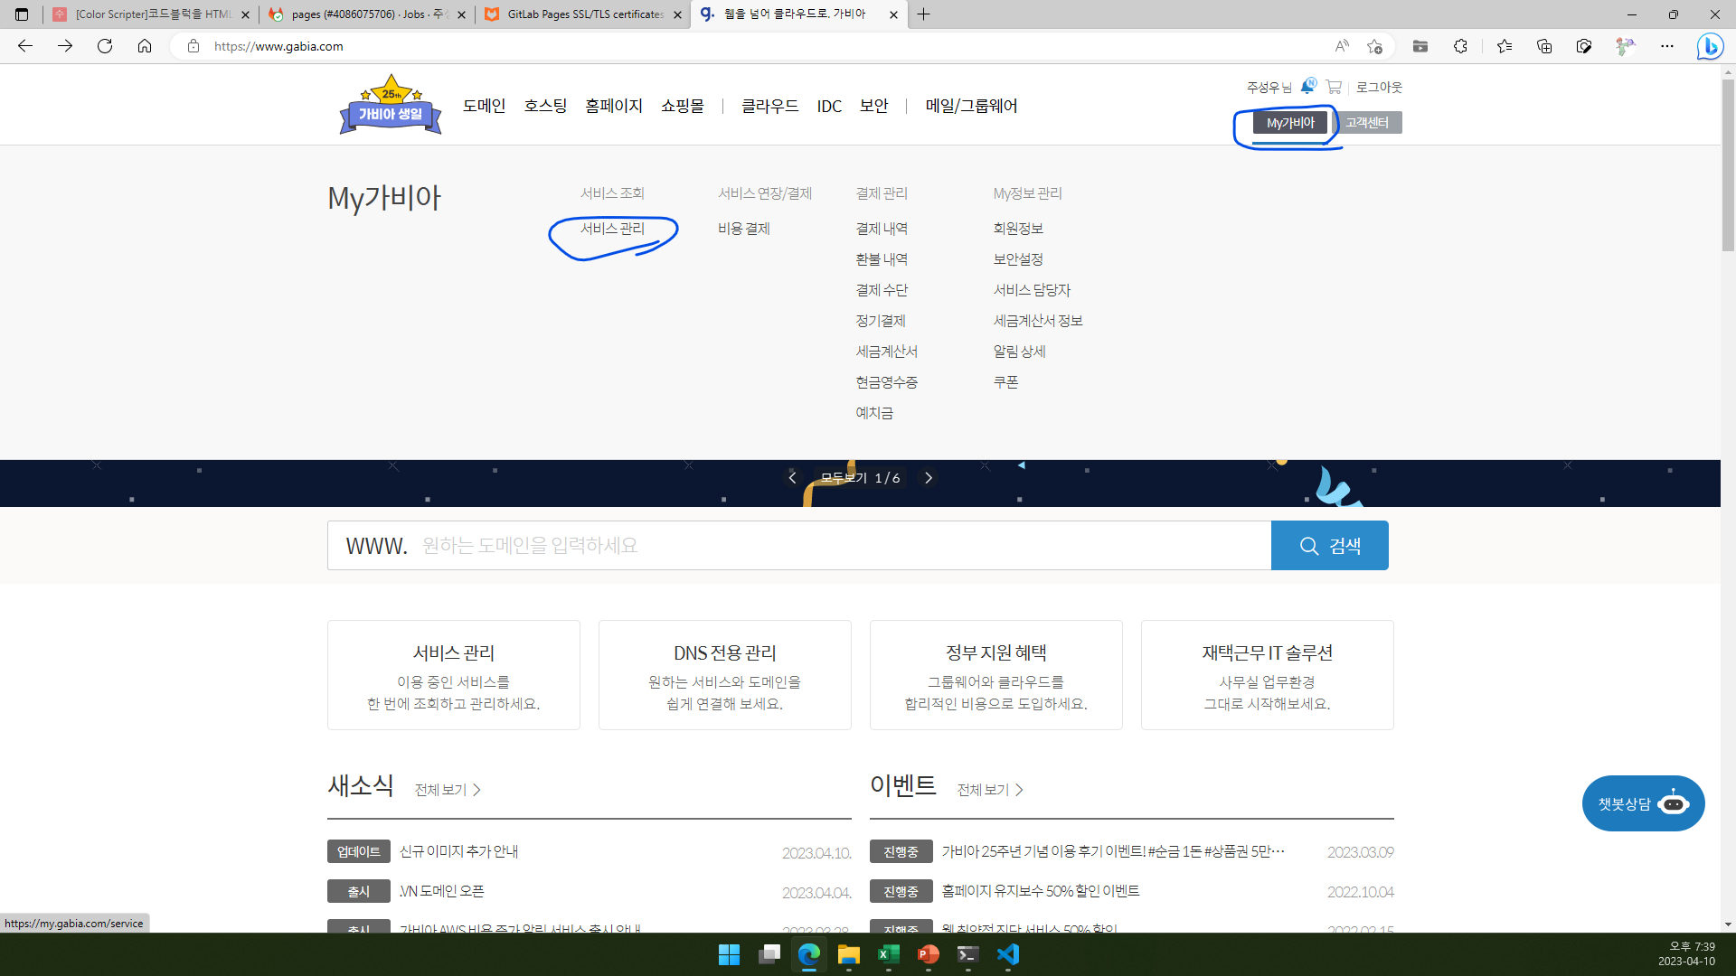Open the 보안 menu
This screenshot has width=1736, height=976.
coord(874,106)
